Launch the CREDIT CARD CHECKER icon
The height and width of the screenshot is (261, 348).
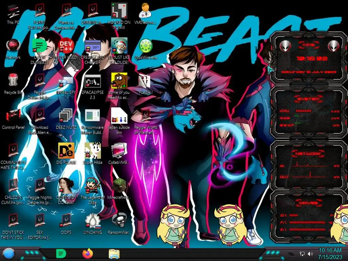92,46
